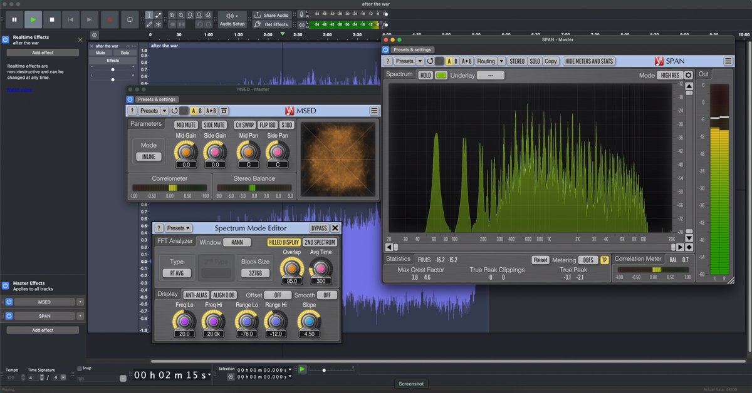Image resolution: width=752 pixels, height=393 pixels.
Task: Select the Selection (I-beam) tool
Action: (x=149, y=15)
